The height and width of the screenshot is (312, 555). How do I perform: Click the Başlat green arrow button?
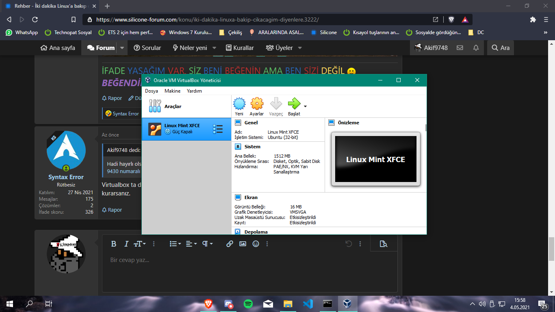click(x=294, y=106)
